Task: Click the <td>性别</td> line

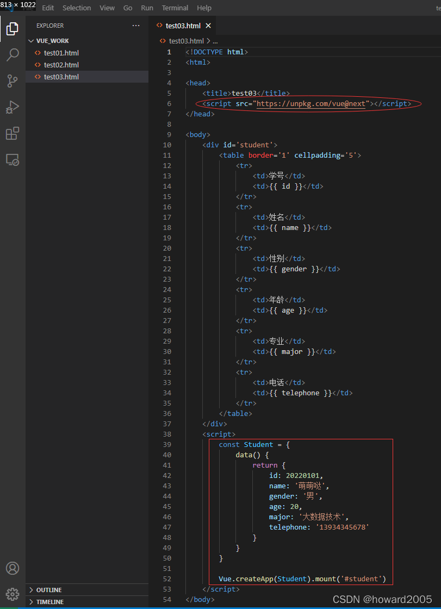Action: click(x=279, y=259)
